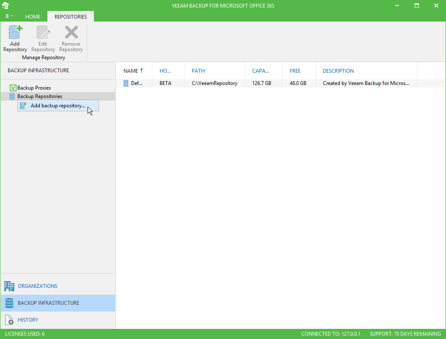The height and width of the screenshot is (339, 446).
Task: Click the Backup Infrastructure database icon
Action: pos(9,303)
